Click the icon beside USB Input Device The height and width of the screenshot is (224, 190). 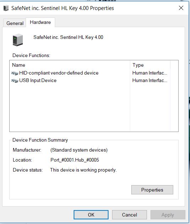[15, 81]
